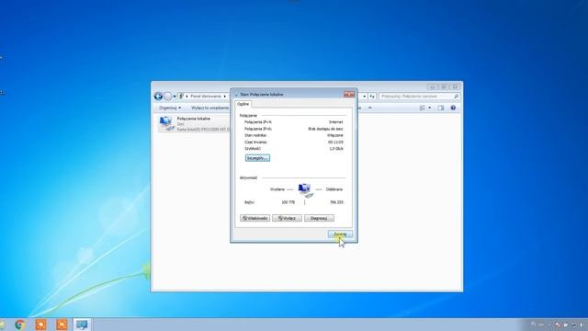
Task: Click the Wyłącz button in dialog
Action: coord(287,218)
